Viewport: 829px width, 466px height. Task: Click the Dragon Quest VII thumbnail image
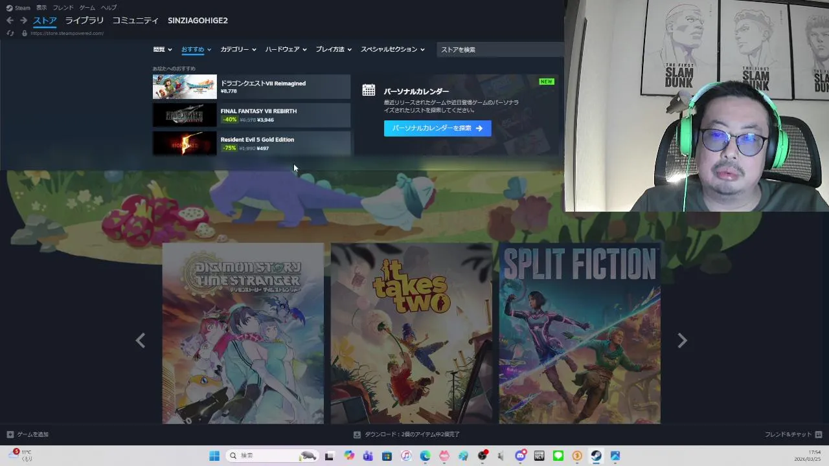click(185, 87)
